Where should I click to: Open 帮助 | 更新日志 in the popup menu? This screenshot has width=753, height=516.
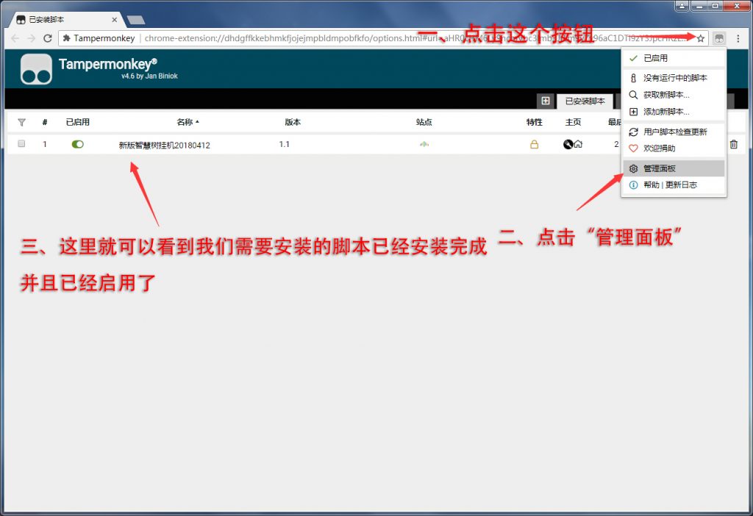point(674,184)
